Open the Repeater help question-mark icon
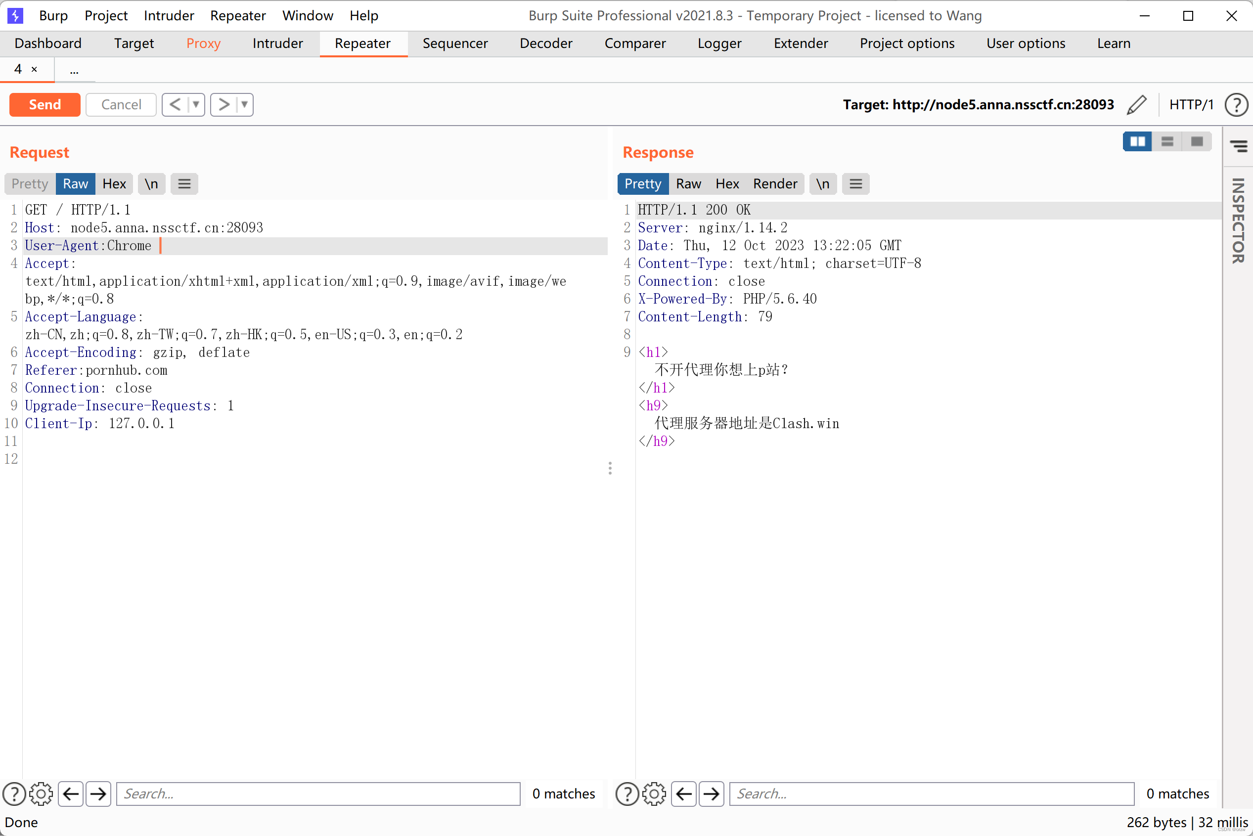This screenshot has width=1253, height=836. click(x=1236, y=104)
